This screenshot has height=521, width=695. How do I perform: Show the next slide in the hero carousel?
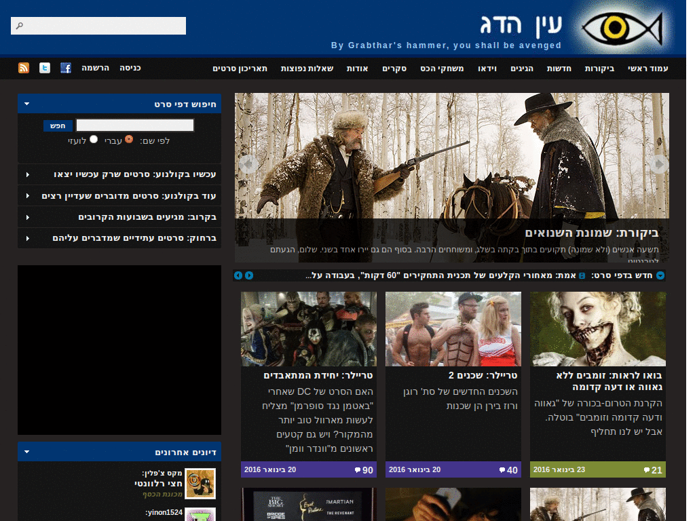[x=659, y=164]
